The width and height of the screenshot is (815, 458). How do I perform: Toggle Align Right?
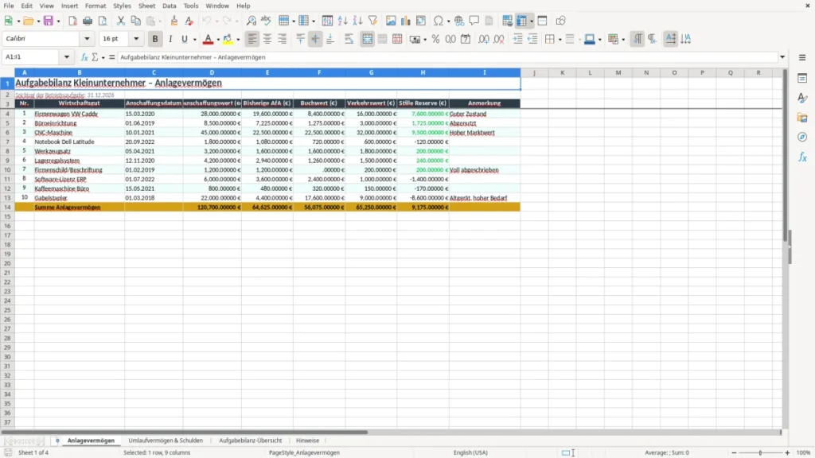pyautogui.click(x=283, y=39)
